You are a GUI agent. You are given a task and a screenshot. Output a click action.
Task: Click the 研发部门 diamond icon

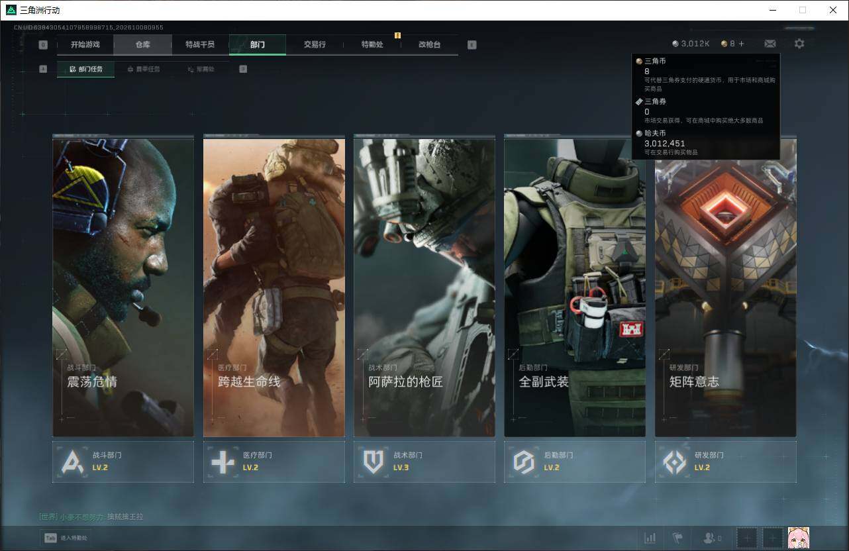[675, 462]
